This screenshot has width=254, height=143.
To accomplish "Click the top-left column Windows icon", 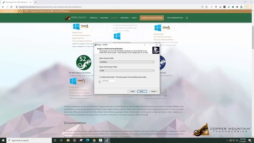I will (76, 27).
